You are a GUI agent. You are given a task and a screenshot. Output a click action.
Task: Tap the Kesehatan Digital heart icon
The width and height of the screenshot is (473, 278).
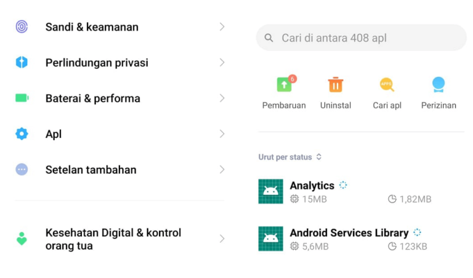pyautogui.click(x=22, y=239)
